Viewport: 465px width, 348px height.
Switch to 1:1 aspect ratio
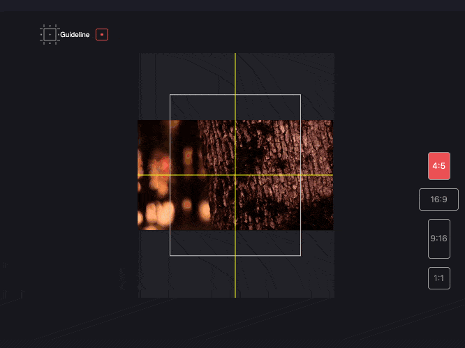coord(439,278)
